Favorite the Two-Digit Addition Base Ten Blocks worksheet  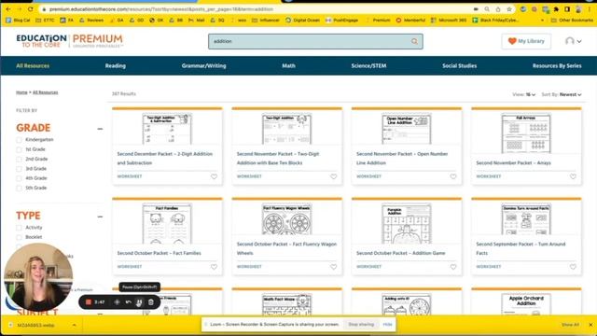tap(334, 176)
